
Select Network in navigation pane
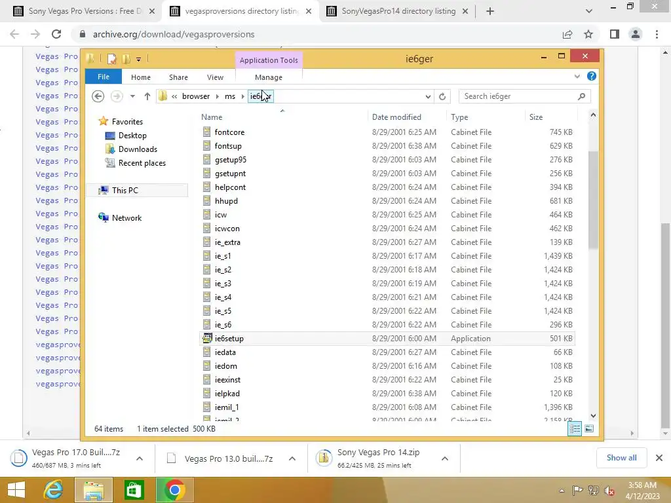(x=126, y=217)
